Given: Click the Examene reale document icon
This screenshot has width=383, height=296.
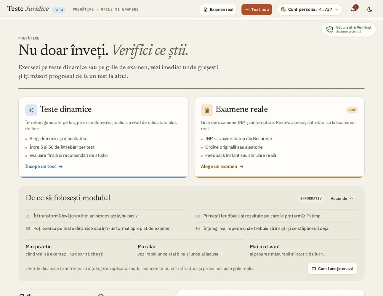Looking at the screenshot, I should pyautogui.click(x=207, y=110).
